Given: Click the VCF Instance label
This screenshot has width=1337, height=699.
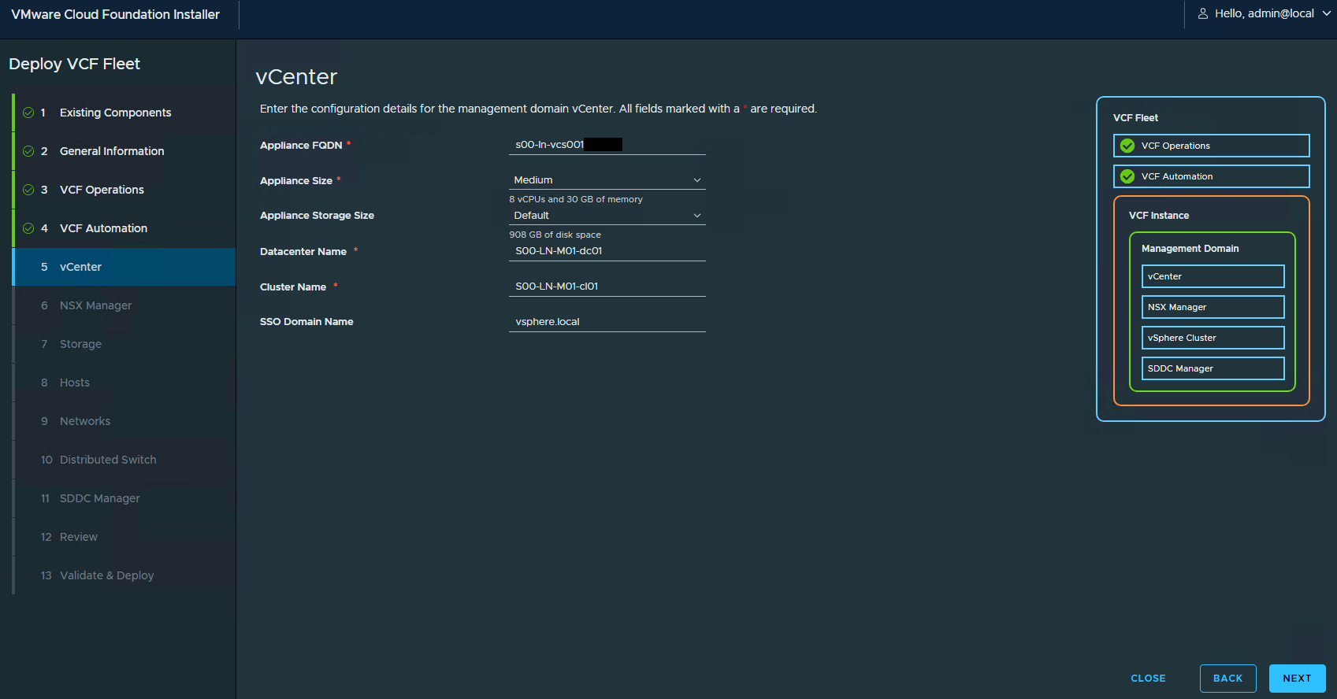Looking at the screenshot, I should click(1159, 216).
